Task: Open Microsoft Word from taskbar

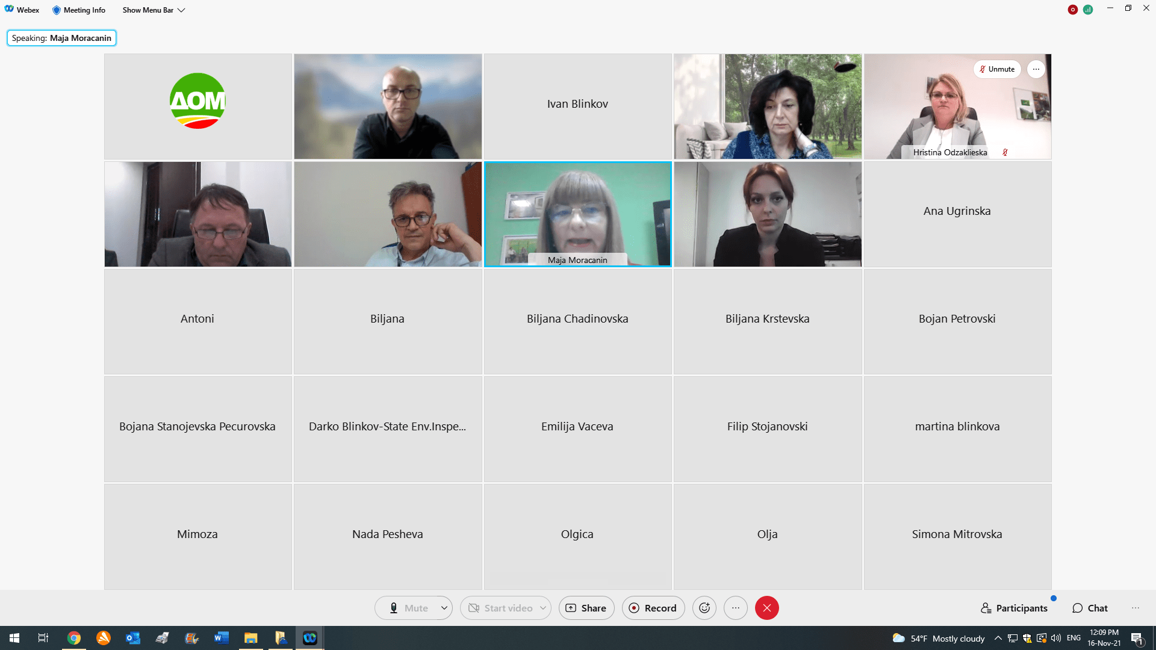Action: pyautogui.click(x=221, y=638)
